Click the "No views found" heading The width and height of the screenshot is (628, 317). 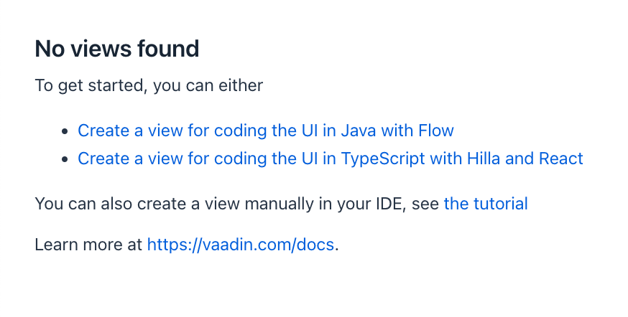116,49
